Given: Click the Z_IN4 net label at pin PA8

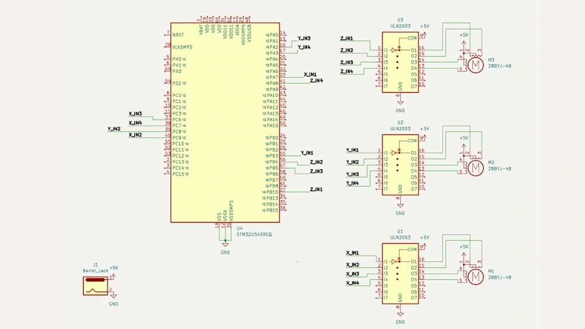Looking at the screenshot, I should coord(316,81).
